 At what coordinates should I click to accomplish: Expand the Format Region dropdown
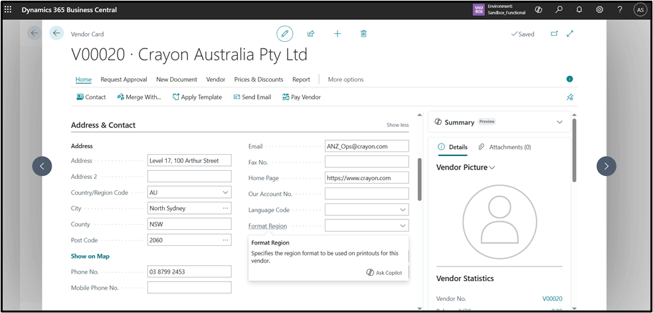(402, 227)
